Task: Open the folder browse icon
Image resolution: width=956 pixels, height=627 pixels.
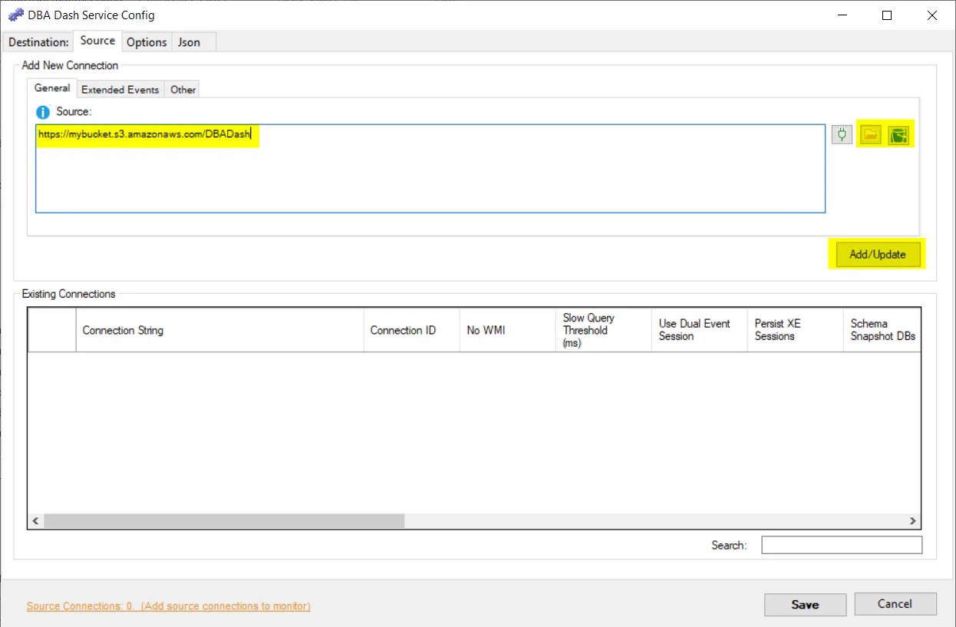Action: (870, 136)
